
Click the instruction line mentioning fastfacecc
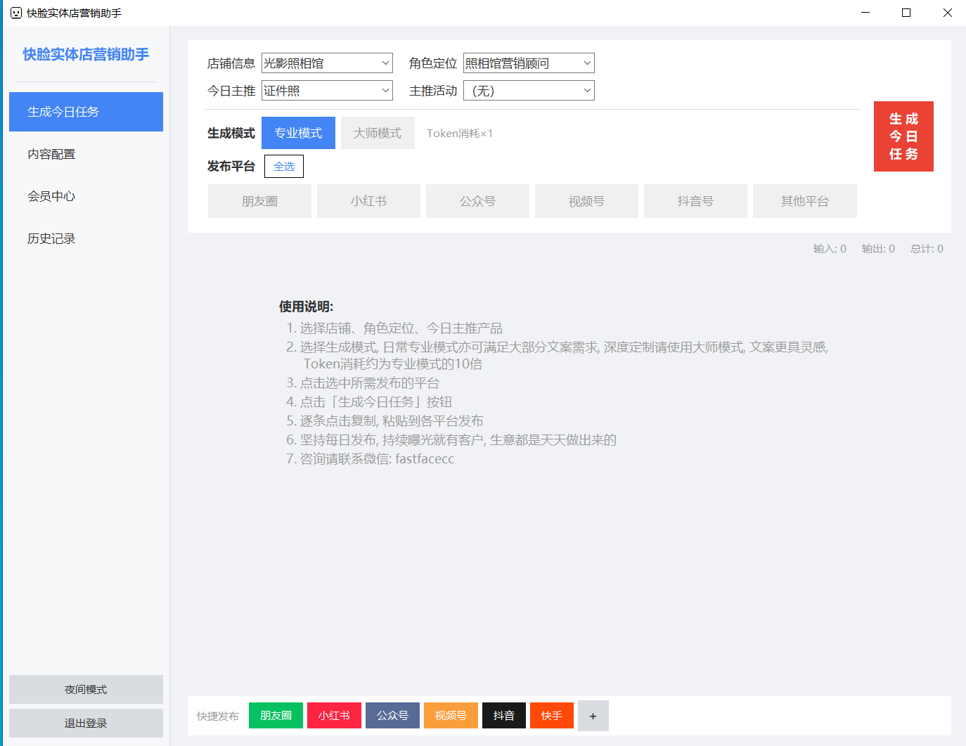point(370,459)
